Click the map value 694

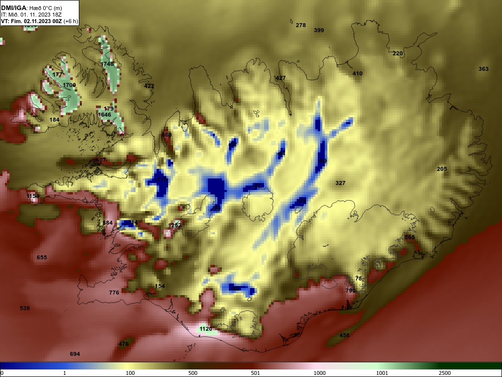point(75,354)
